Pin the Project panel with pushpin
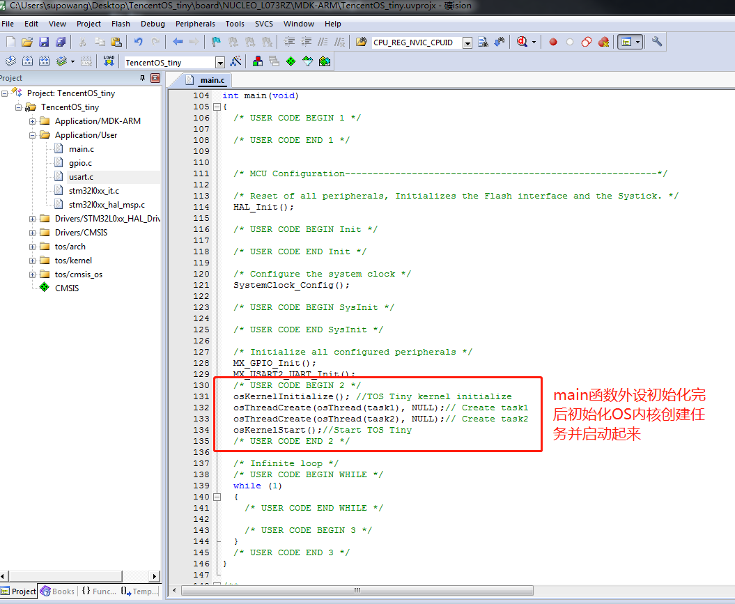735x604 pixels. click(x=143, y=78)
